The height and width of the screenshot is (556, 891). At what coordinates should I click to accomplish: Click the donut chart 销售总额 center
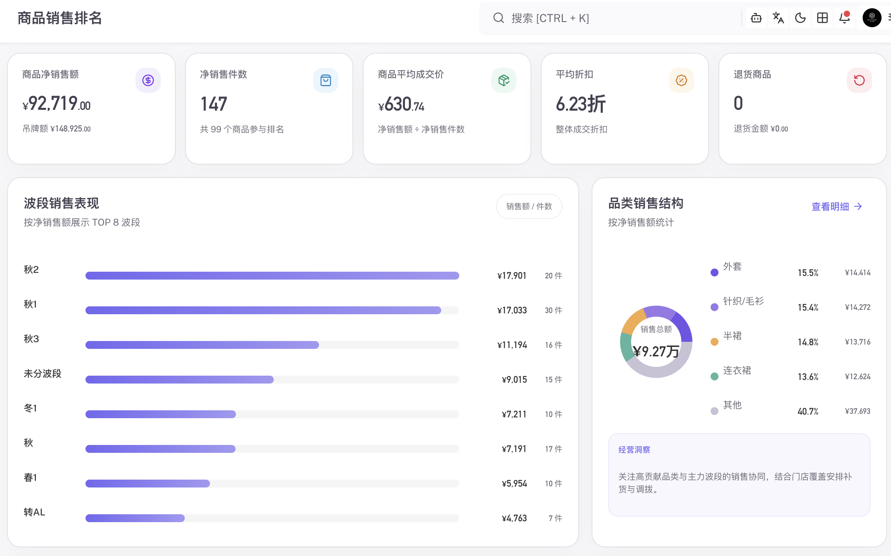tap(656, 342)
